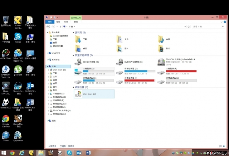
Task: Select the foobar2000 desktop icon
Action: pyautogui.click(x=6, y=103)
